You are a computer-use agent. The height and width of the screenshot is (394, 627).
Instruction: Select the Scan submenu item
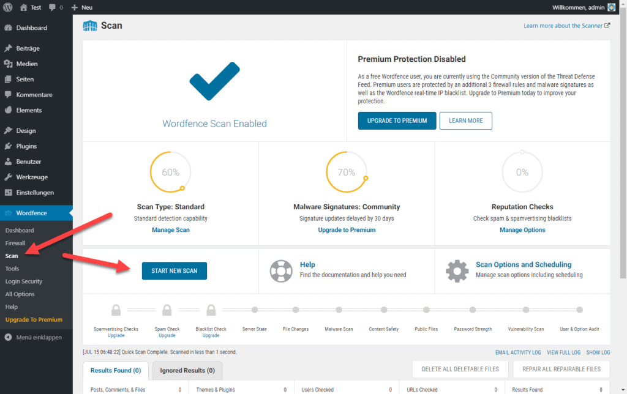point(12,256)
